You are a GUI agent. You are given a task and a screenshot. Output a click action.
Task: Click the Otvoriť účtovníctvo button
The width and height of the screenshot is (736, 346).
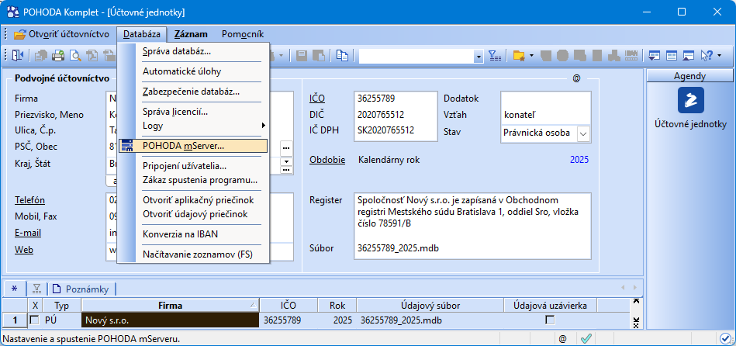65,34
